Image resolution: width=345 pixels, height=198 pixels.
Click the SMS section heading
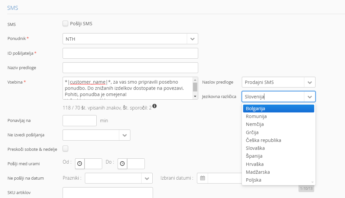(12, 8)
